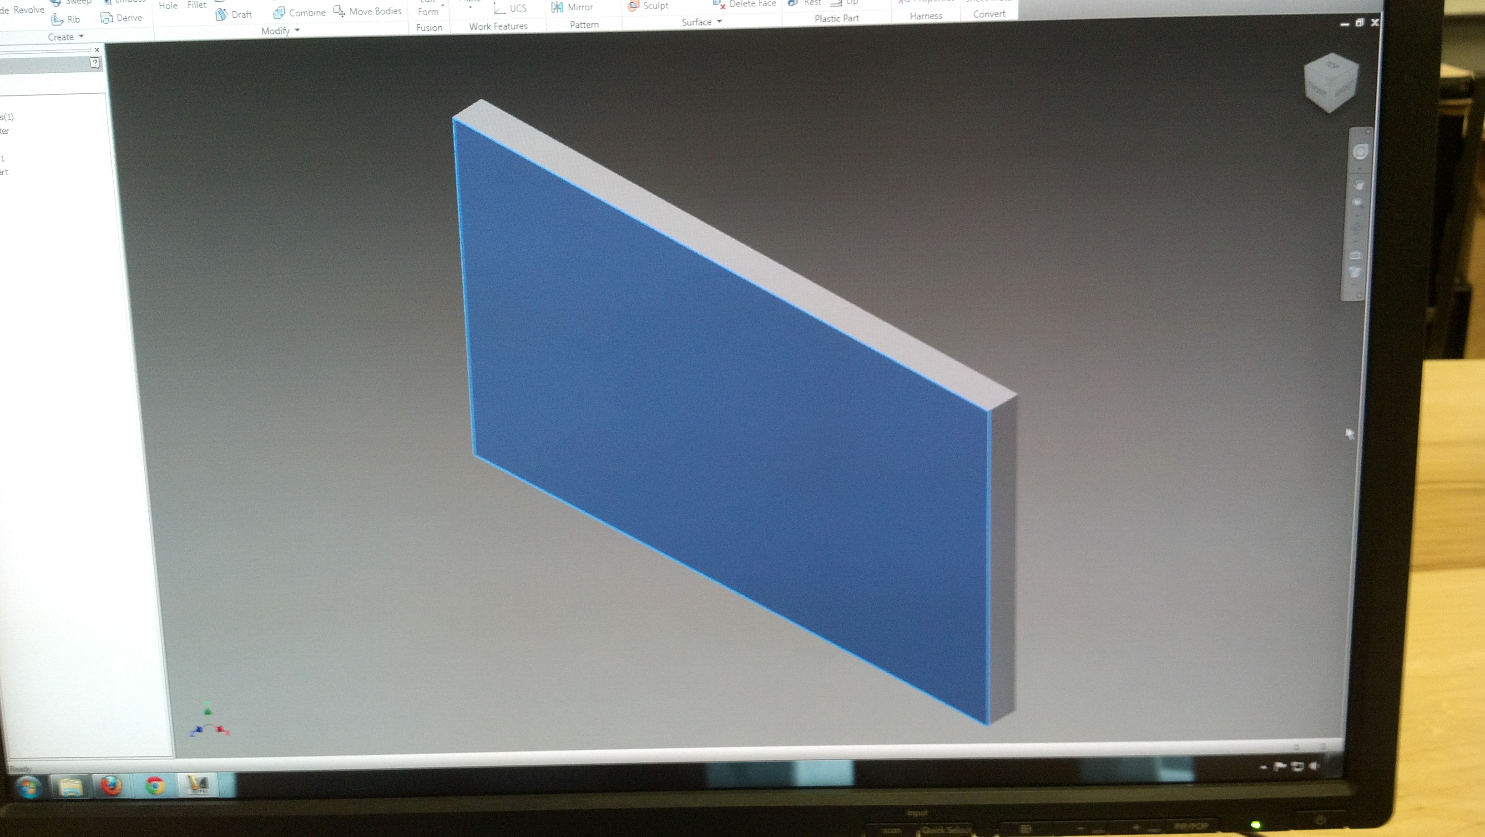This screenshot has width=1485, height=837.
Task: Open the Plane tool dropdown arrow
Action: click(x=470, y=7)
